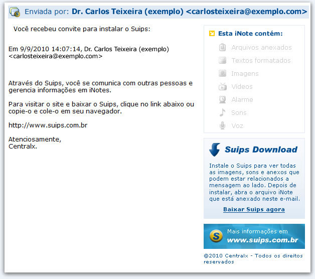Click the paperclip icon for Arquivos anexados
This screenshot has width=315, height=279.
(x=222, y=48)
